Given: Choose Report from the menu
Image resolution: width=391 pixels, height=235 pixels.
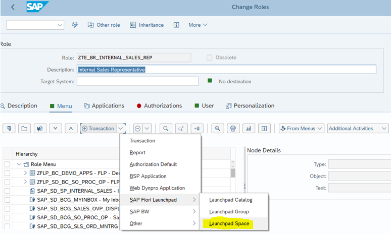Looking at the screenshot, I should click(x=137, y=152).
